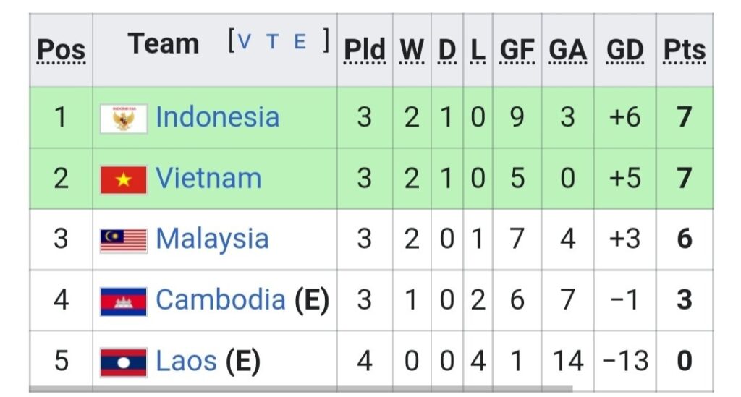Click the GD column header
The height and width of the screenshot is (397, 741).
coord(624,50)
